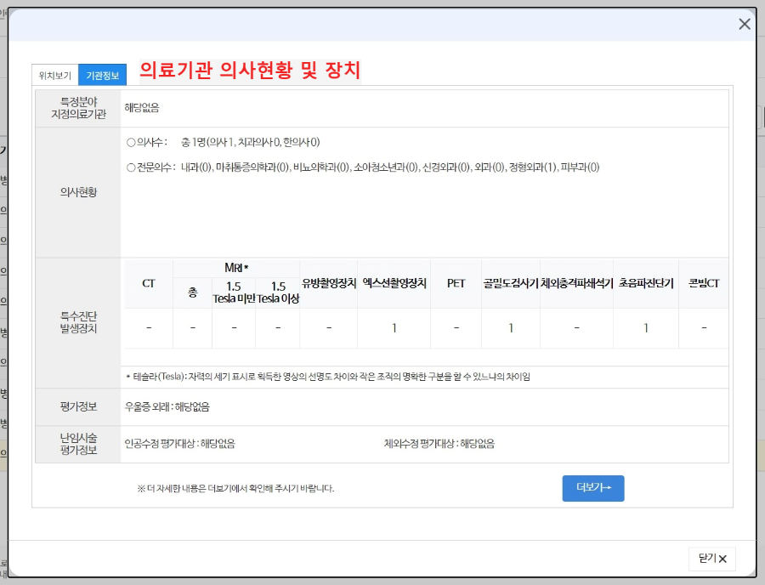
Task: Close the popup with the top-right X icon
Action: [744, 24]
